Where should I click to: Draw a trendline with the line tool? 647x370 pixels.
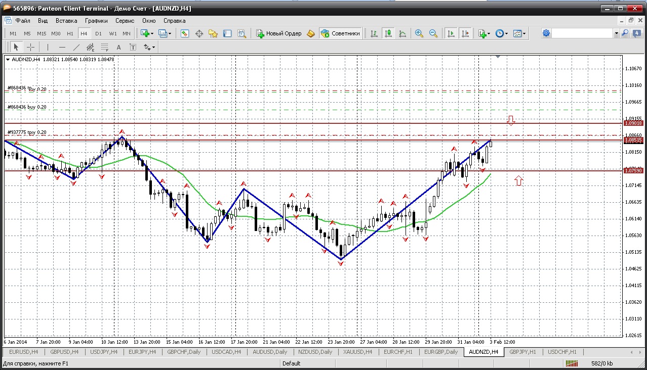click(76, 47)
